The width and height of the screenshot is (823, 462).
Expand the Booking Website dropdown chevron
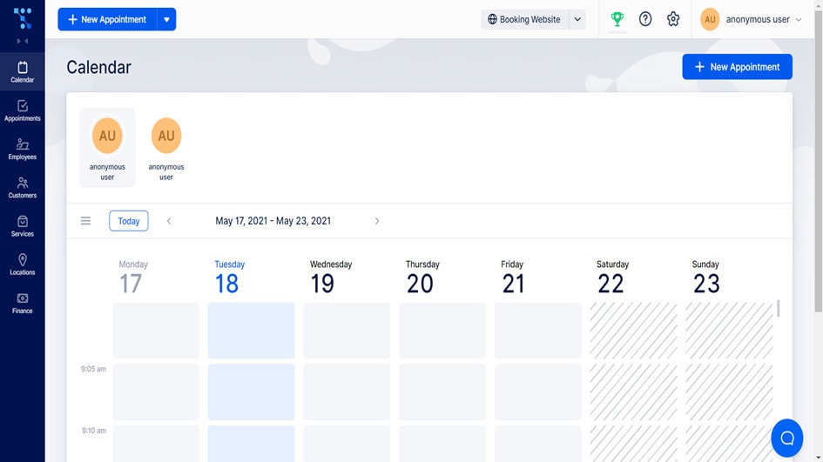577,19
